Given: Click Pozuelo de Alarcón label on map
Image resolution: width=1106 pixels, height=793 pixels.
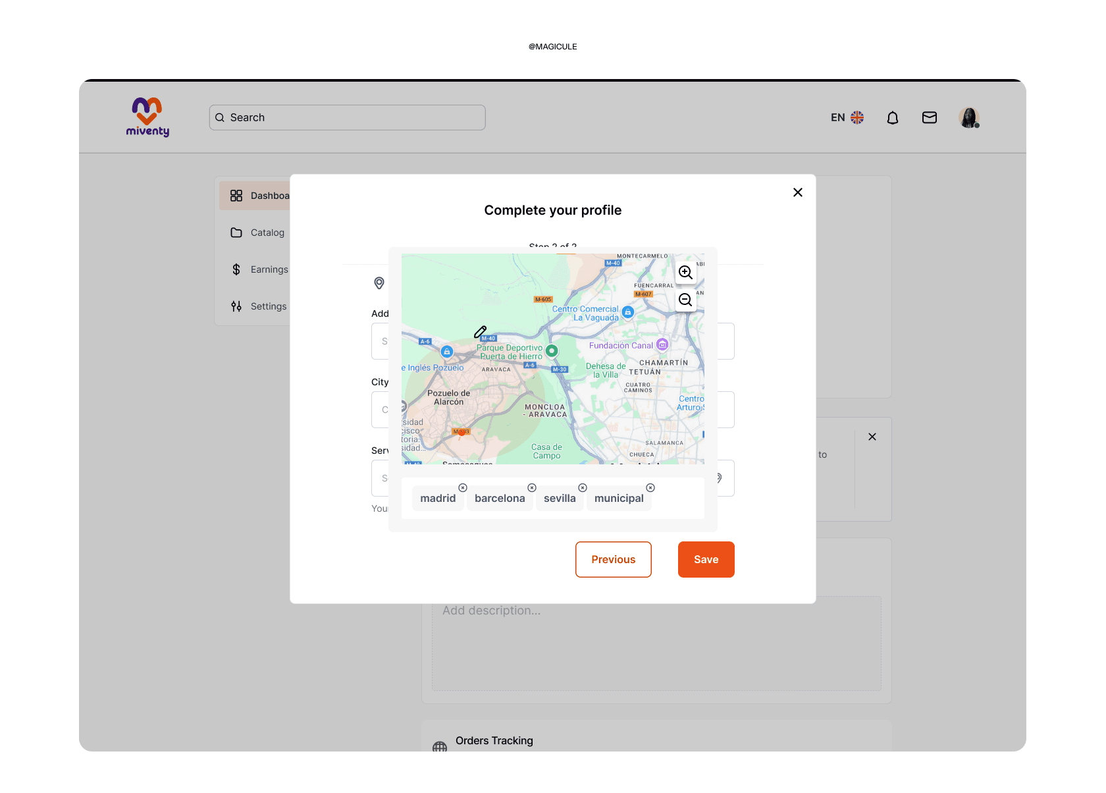Looking at the screenshot, I should (449, 398).
